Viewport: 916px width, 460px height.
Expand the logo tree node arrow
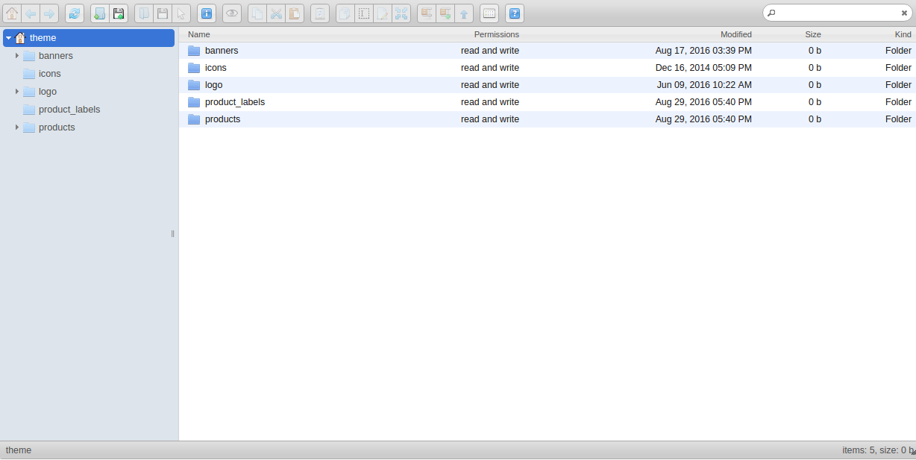pos(17,92)
